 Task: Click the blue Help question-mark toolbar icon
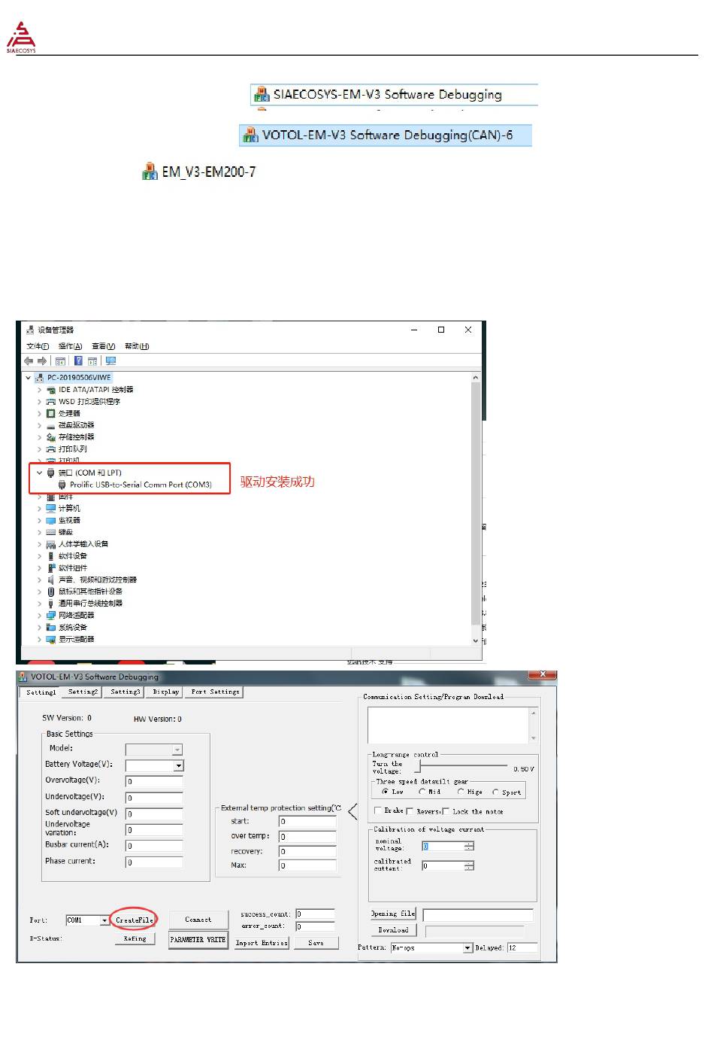pyautogui.click(x=78, y=361)
